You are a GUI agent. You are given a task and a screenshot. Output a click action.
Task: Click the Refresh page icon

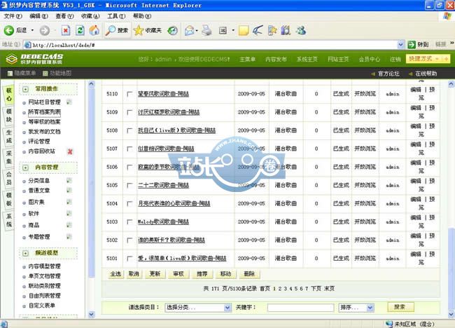(x=80, y=30)
